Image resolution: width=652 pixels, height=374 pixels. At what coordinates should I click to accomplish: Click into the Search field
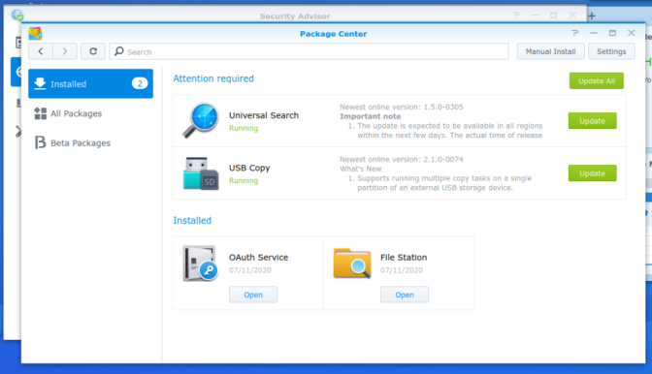tap(309, 51)
